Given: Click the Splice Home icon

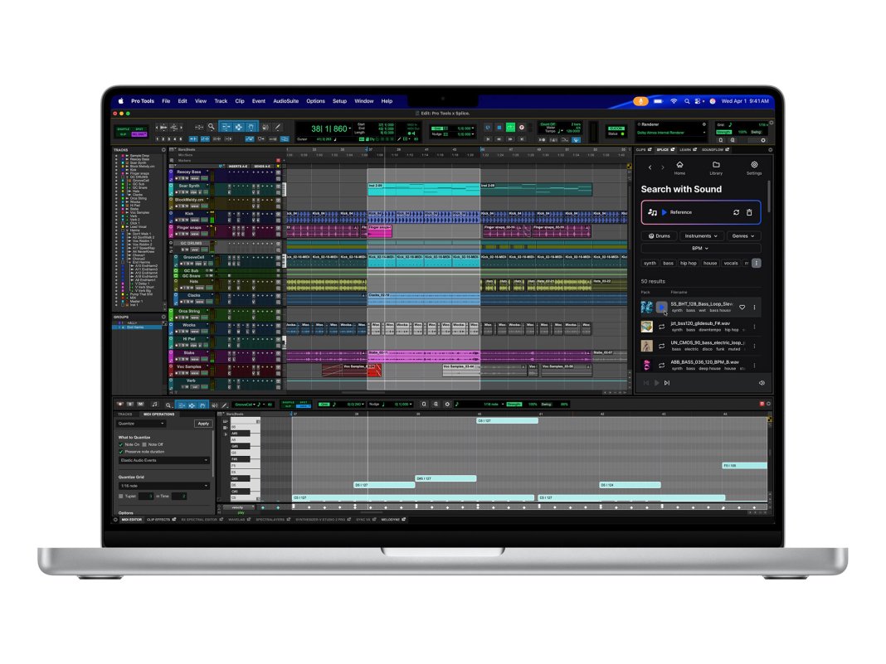Looking at the screenshot, I should click(x=680, y=165).
